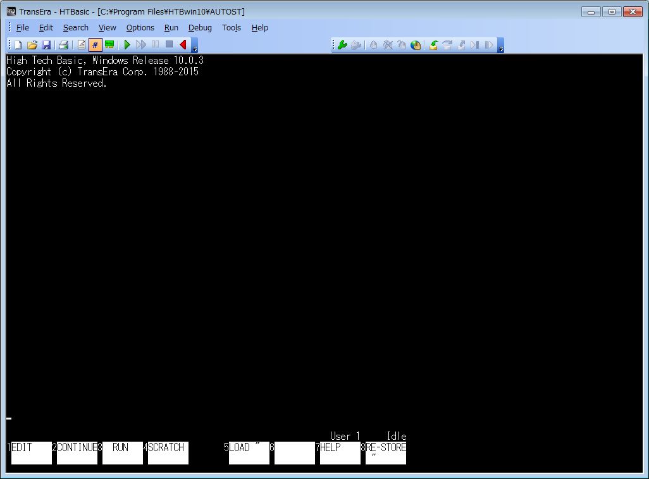Open the View menu
This screenshot has width=649, height=479.
[x=107, y=28]
